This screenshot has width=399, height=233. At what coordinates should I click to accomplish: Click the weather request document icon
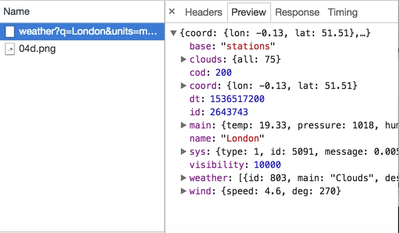point(10,32)
